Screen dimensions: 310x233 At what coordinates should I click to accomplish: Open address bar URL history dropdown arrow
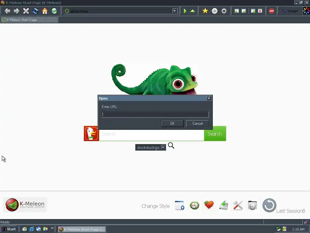[x=174, y=11]
